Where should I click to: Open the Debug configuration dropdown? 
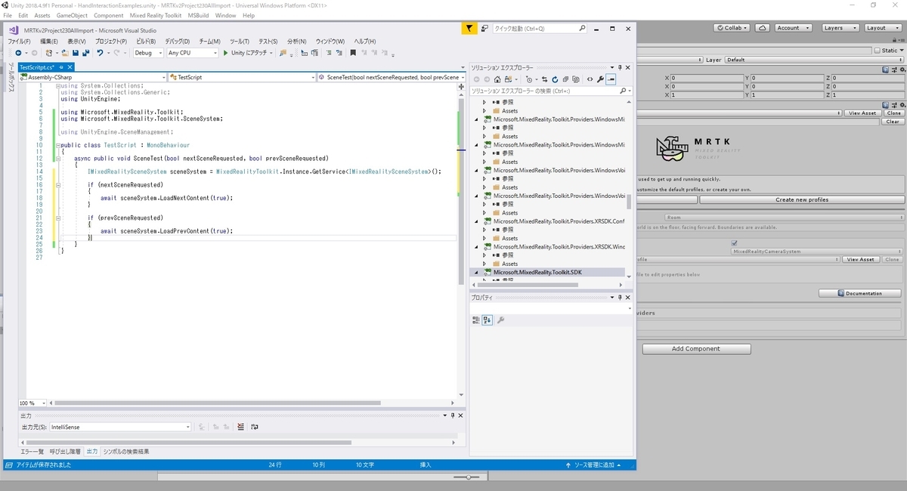coord(148,53)
